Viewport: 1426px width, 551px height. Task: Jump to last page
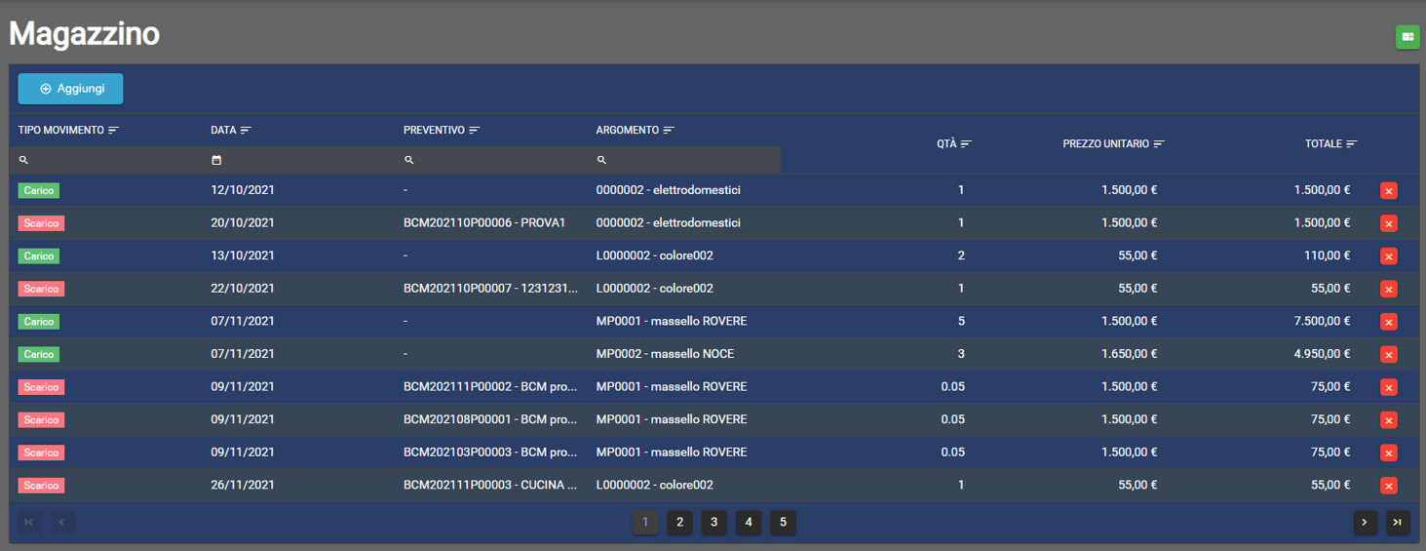tap(1398, 523)
